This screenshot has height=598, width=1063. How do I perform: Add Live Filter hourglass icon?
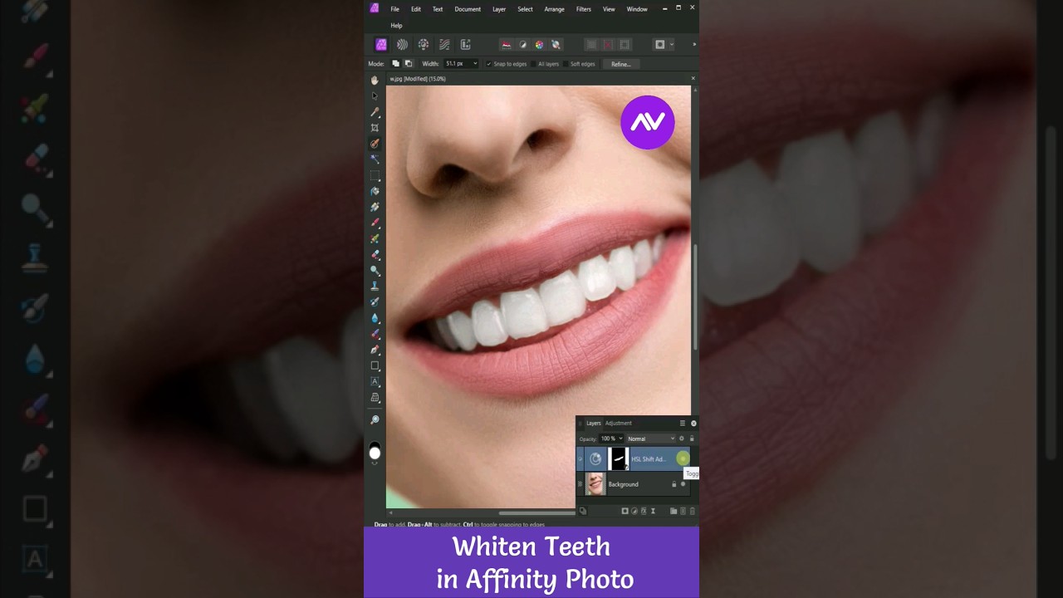[x=653, y=511]
